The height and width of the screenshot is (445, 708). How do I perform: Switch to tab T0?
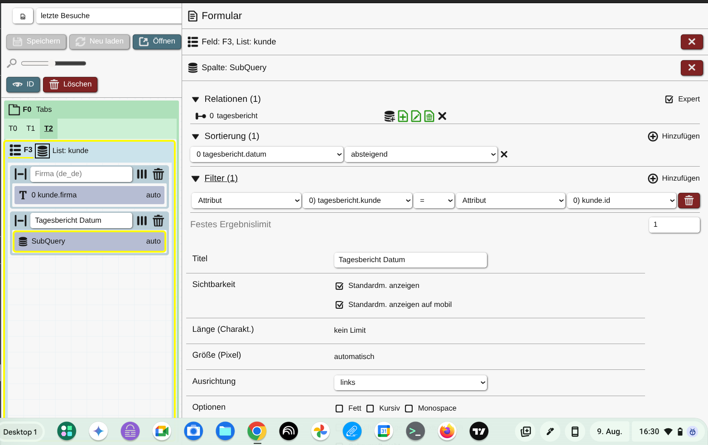tap(13, 129)
